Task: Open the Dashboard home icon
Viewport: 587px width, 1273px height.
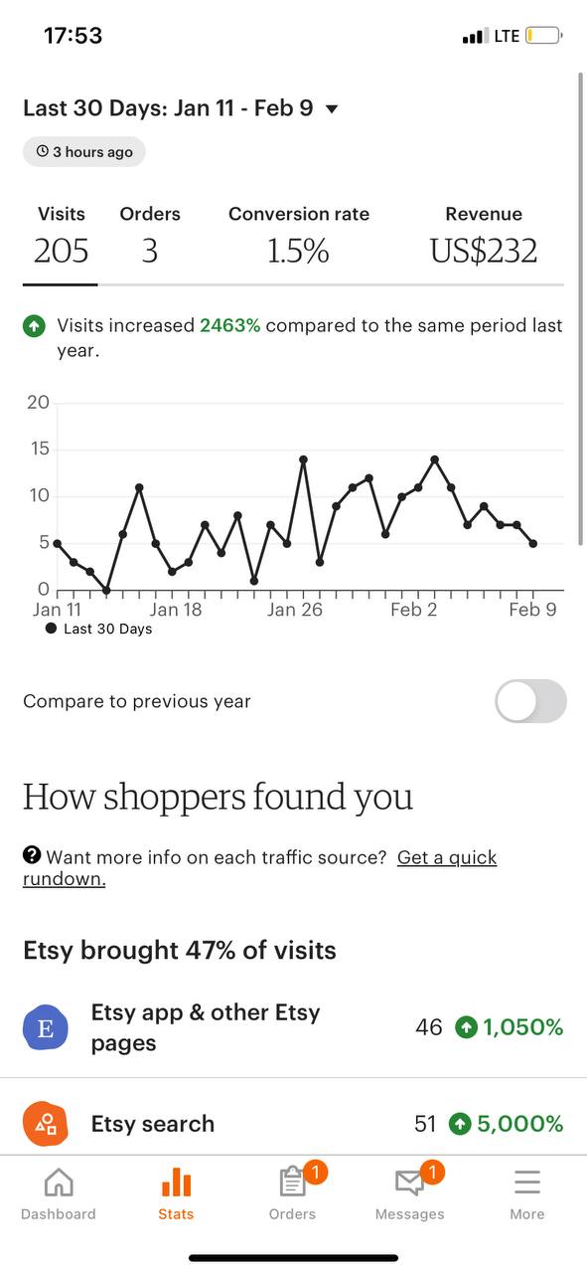Action: 59,1182
